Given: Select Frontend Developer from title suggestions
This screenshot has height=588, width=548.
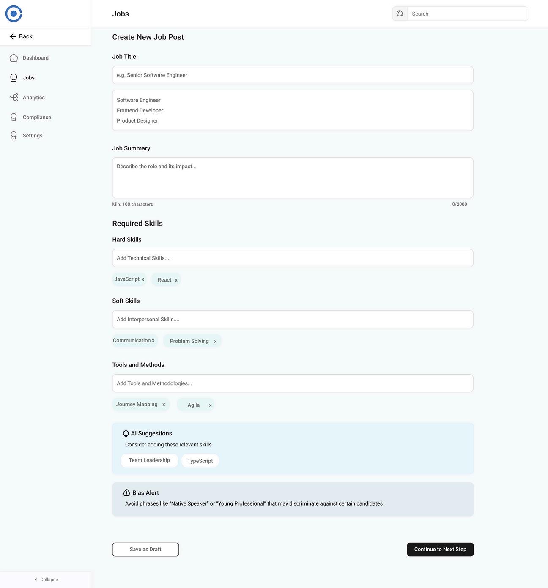Looking at the screenshot, I should click(x=140, y=110).
